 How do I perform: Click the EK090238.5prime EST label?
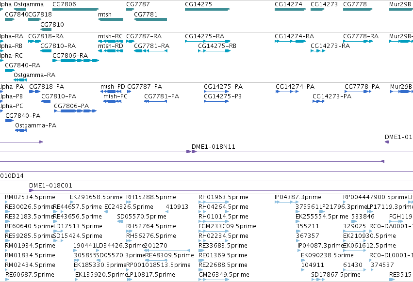[328, 255]
